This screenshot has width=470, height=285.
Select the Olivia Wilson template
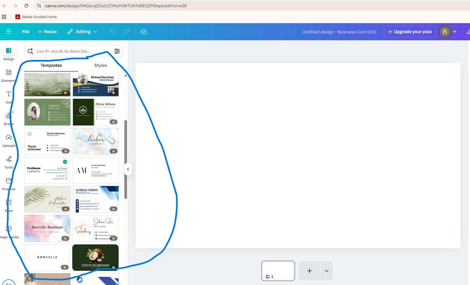pos(96,112)
